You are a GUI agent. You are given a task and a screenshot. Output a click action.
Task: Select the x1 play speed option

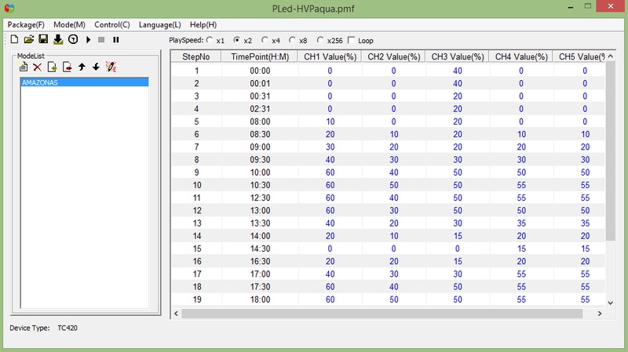point(210,40)
